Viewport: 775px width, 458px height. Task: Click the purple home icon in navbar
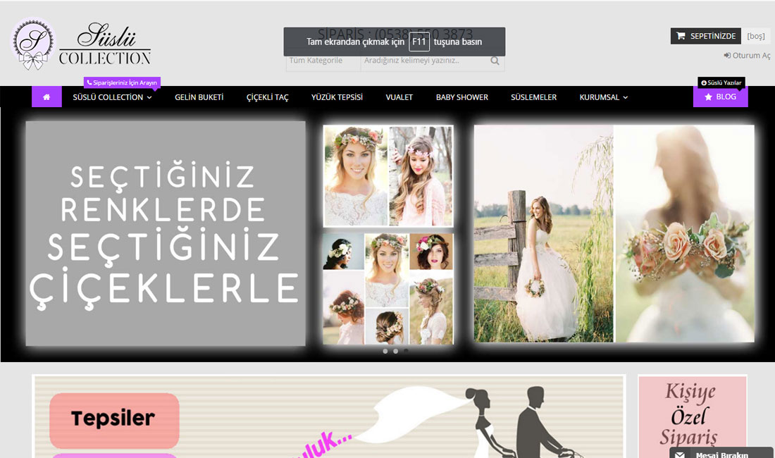pyautogui.click(x=46, y=97)
